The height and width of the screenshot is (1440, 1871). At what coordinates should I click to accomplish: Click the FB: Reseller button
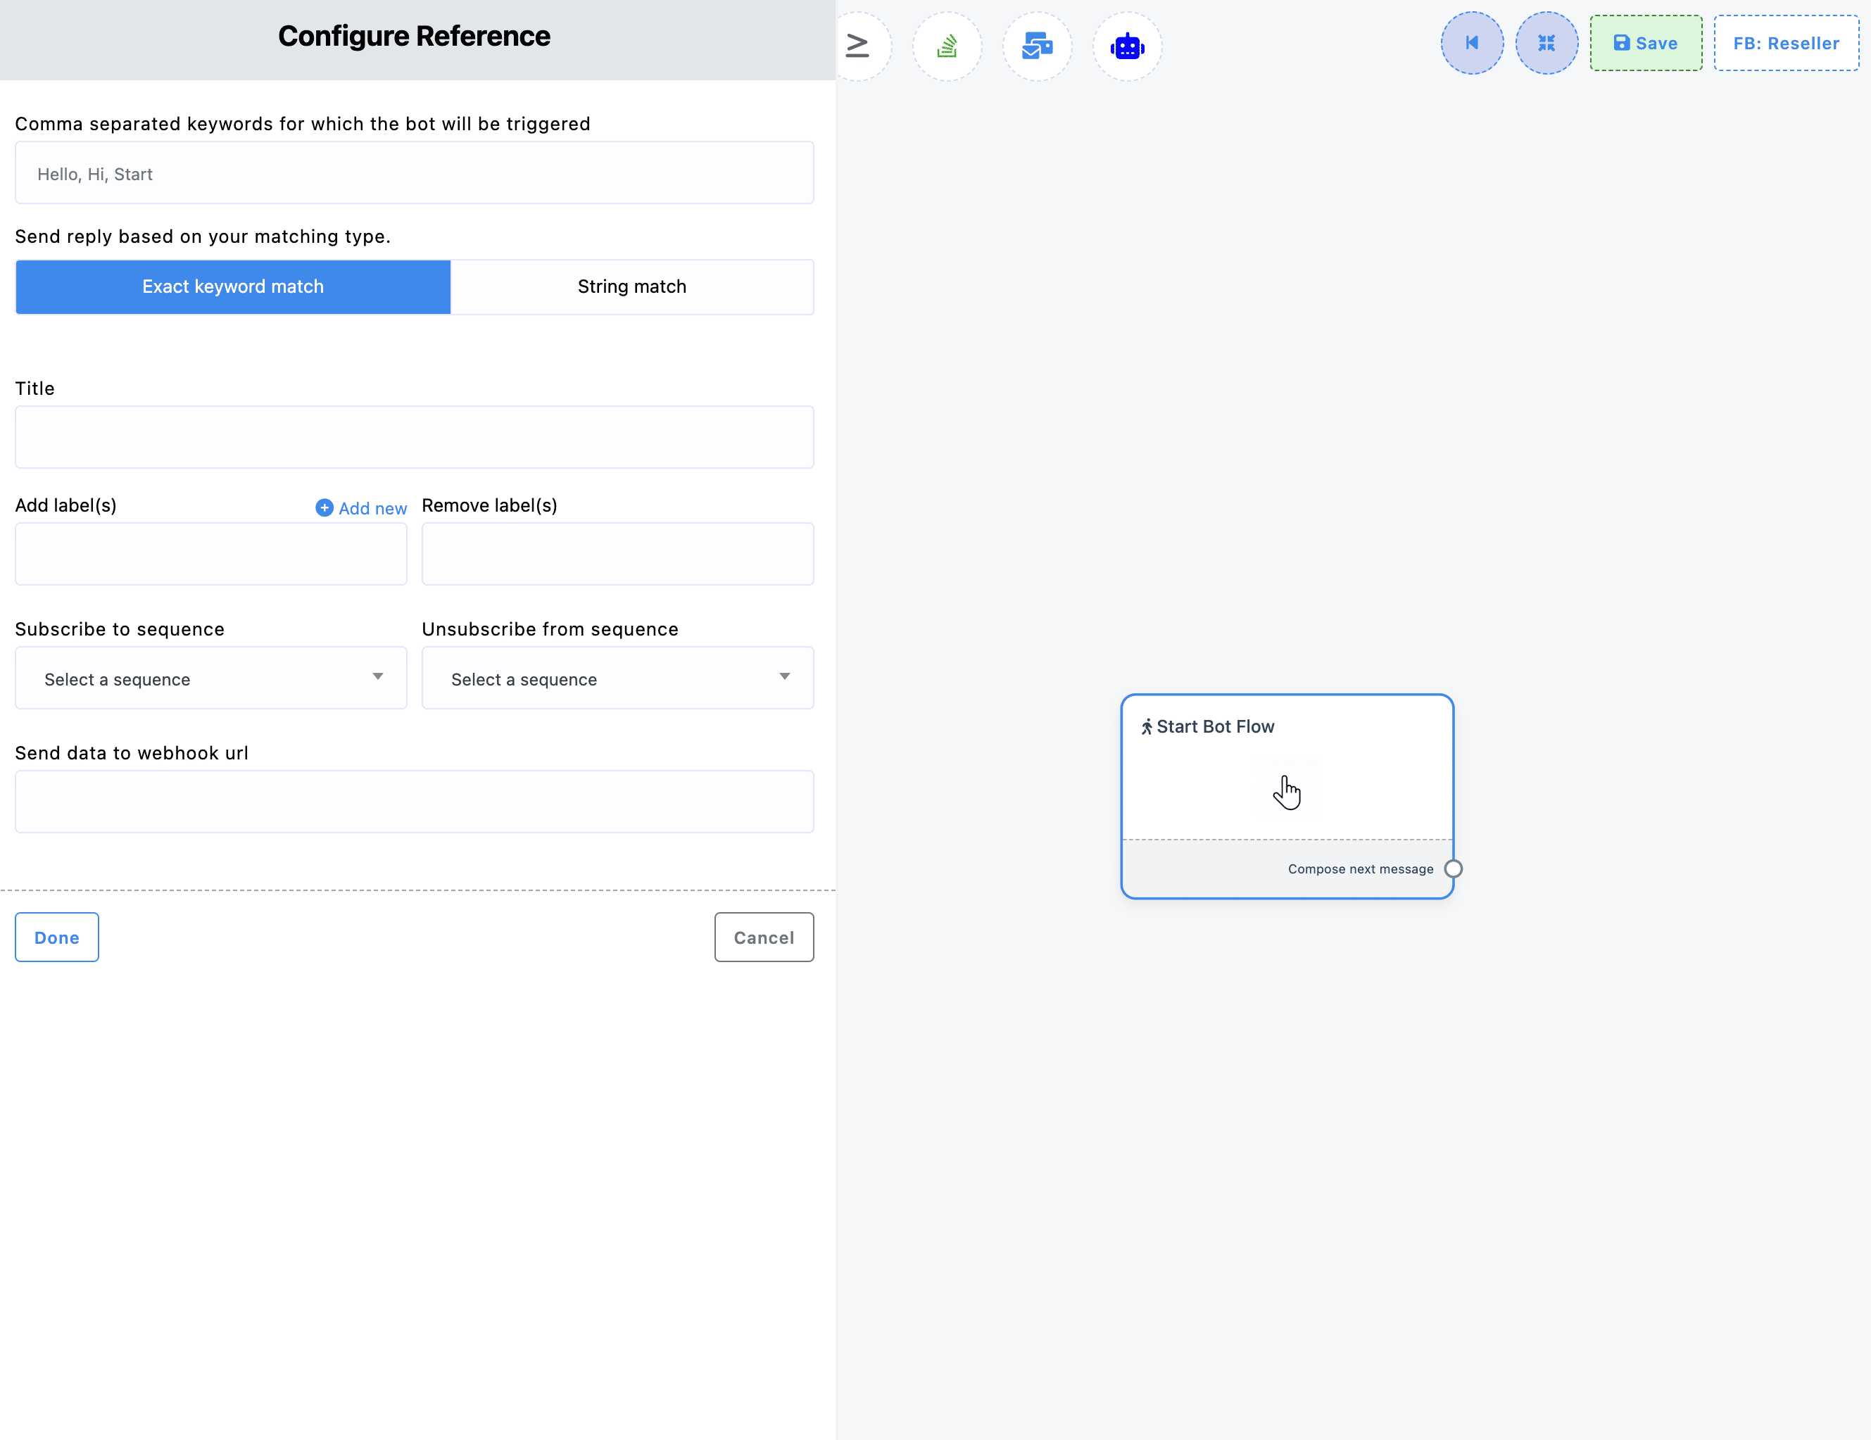click(1785, 43)
